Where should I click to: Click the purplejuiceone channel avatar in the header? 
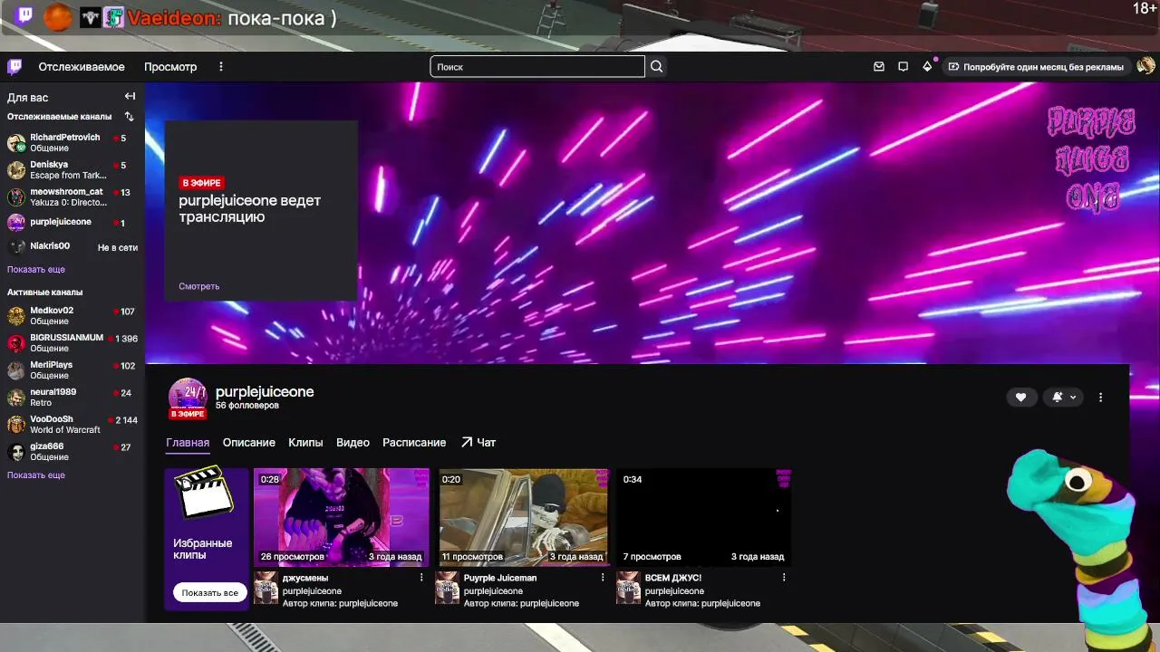pyautogui.click(x=188, y=398)
